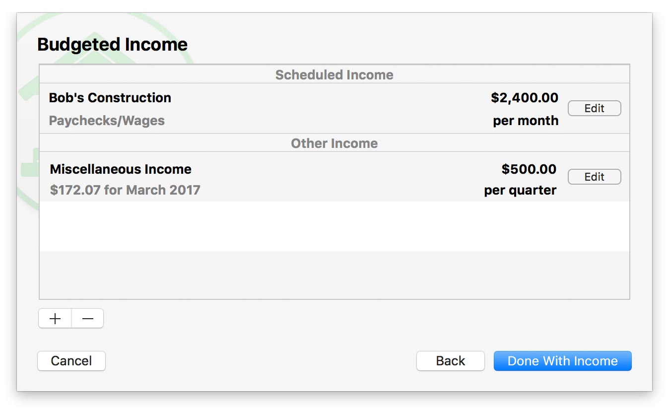Image resolution: width=669 pixels, height=412 pixels.
Task: Edit the Bob's Construction income entry
Action: click(594, 108)
